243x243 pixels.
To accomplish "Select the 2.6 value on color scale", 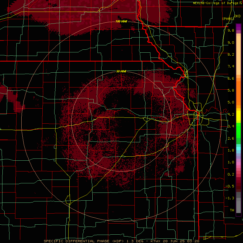I will pos(231,139).
